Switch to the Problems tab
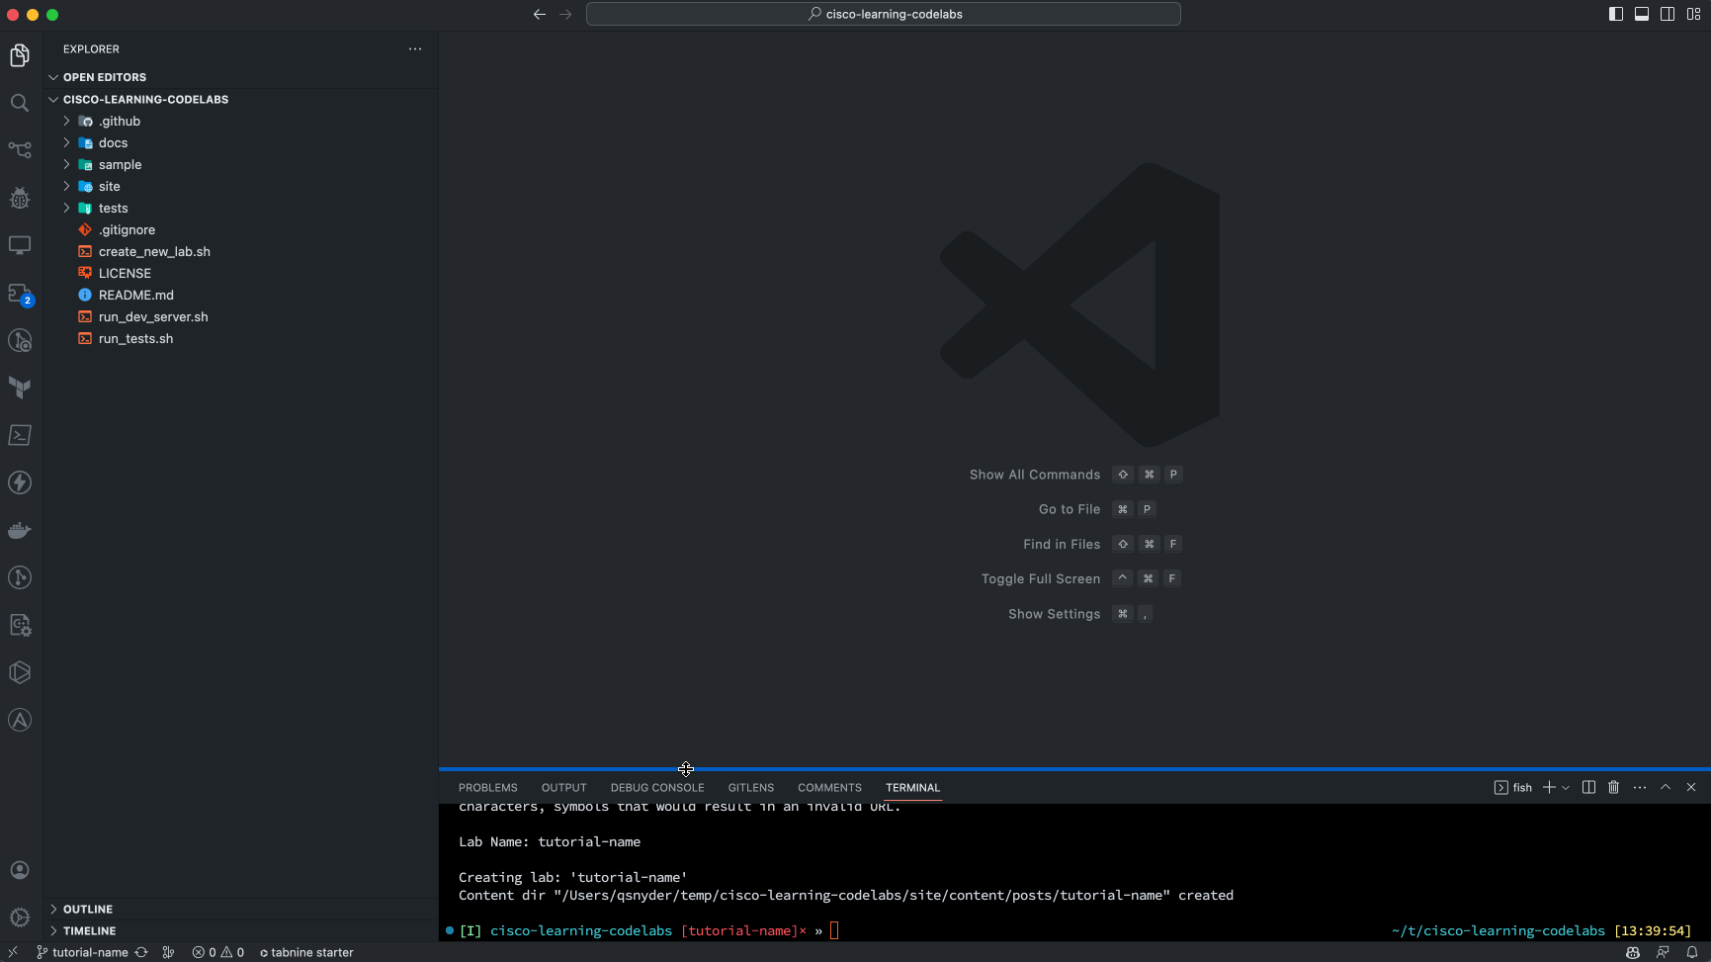The height and width of the screenshot is (962, 1711). click(488, 788)
